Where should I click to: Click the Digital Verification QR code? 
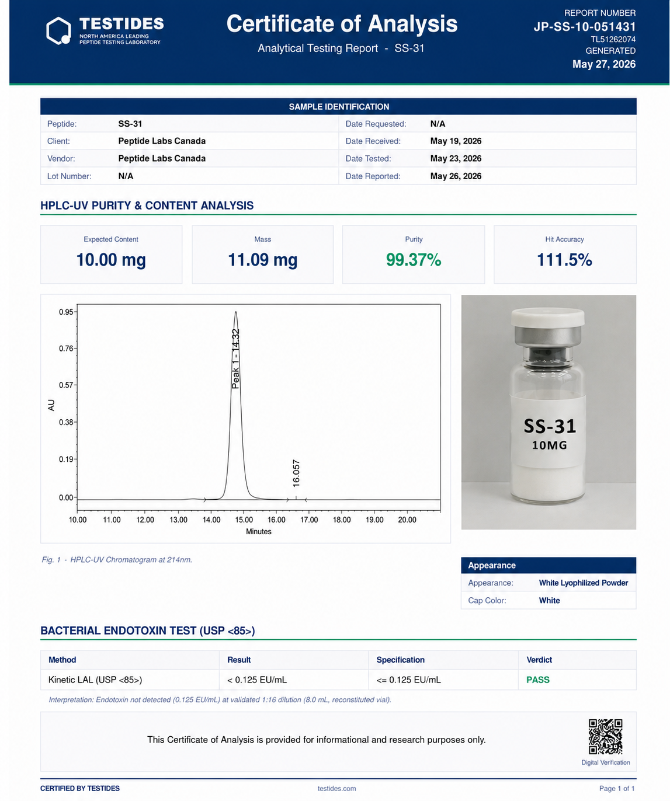point(605,737)
